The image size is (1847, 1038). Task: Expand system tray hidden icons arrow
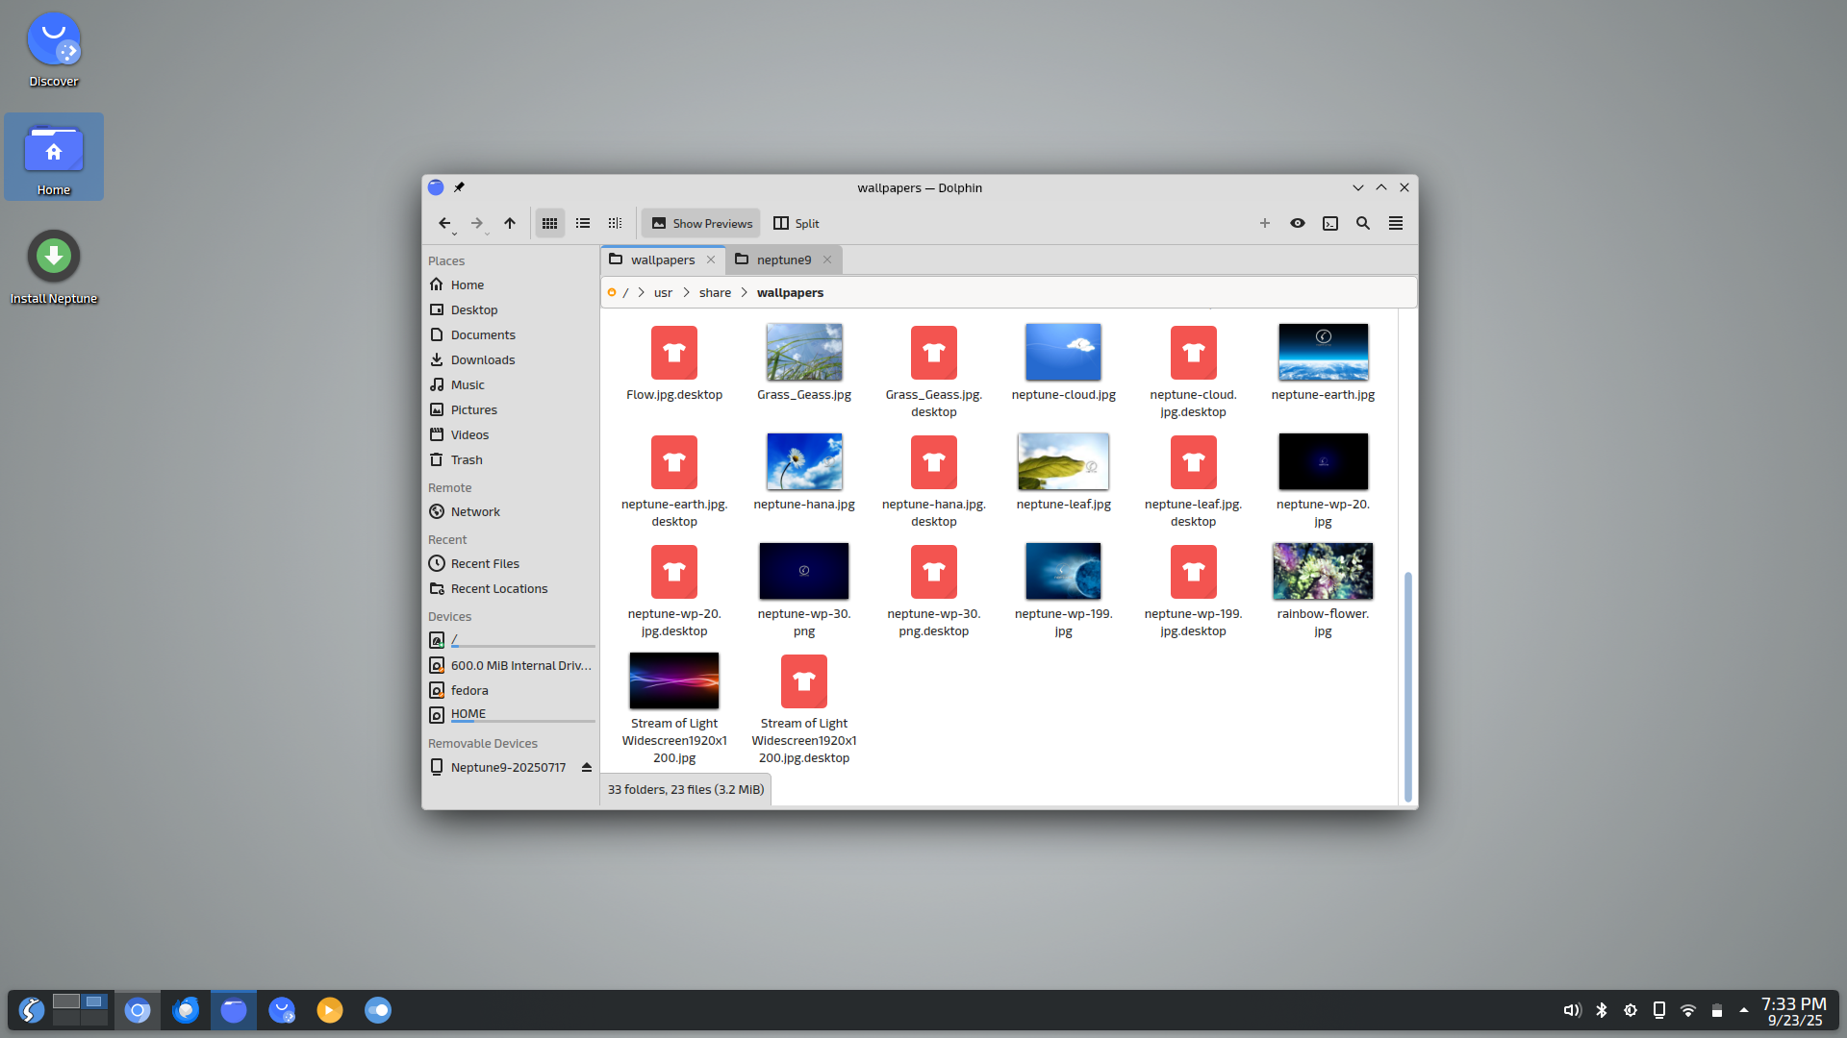[x=1743, y=1010]
